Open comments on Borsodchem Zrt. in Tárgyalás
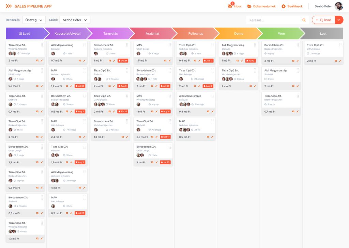 click(110, 60)
